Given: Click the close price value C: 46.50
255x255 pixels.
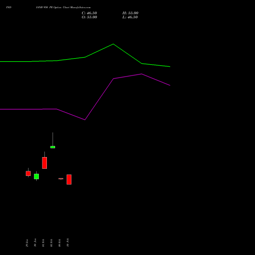Looking at the screenshot, I should pyautogui.click(x=89, y=13).
